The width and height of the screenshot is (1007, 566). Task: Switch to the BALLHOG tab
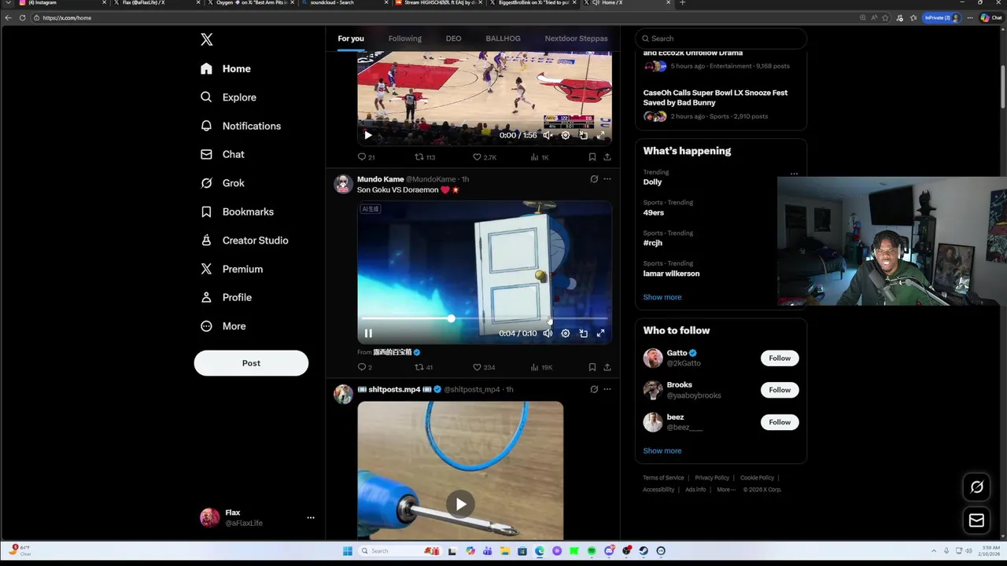(503, 39)
